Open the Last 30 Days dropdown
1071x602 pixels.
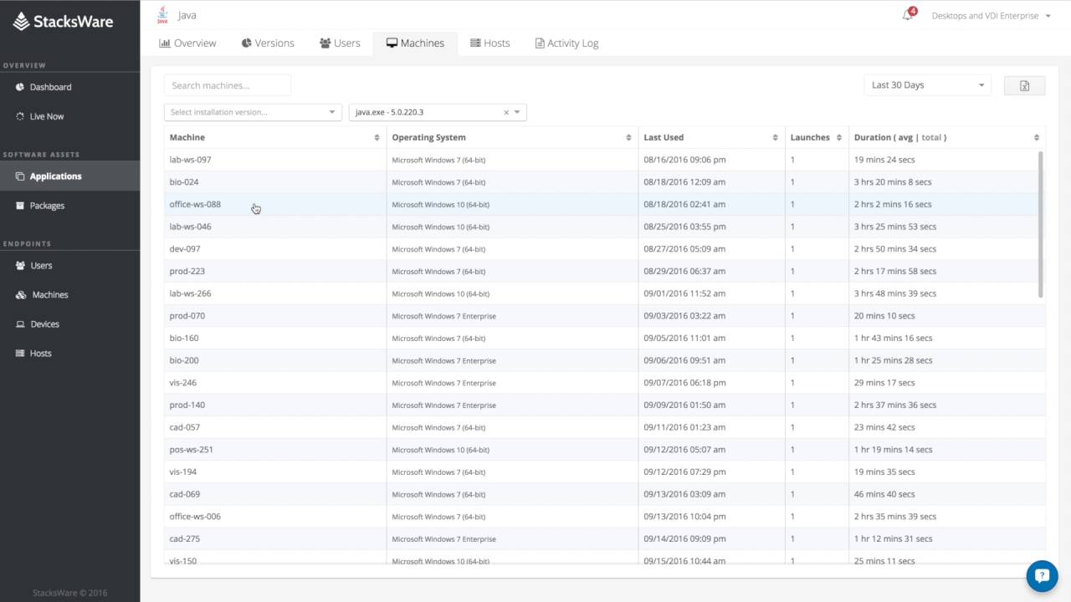tap(927, 85)
